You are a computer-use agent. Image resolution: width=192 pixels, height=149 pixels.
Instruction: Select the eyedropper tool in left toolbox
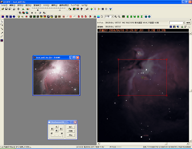[x=2, y=33]
